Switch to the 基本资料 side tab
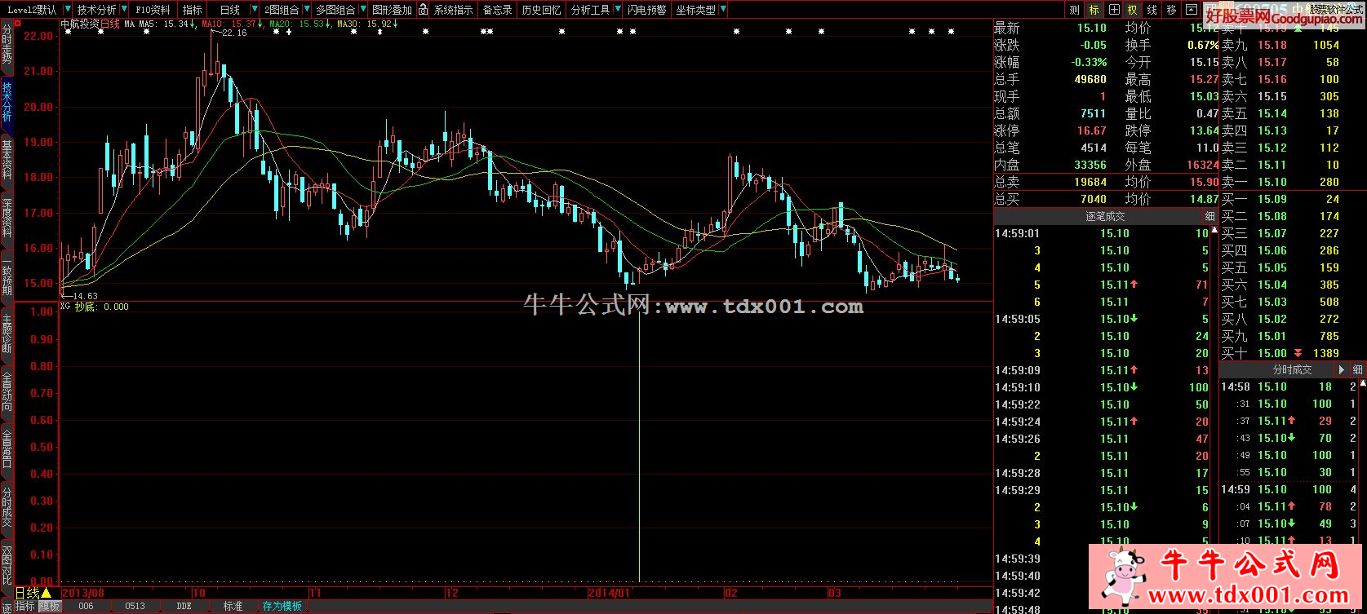 pyautogui.click(x=7, y=160)
